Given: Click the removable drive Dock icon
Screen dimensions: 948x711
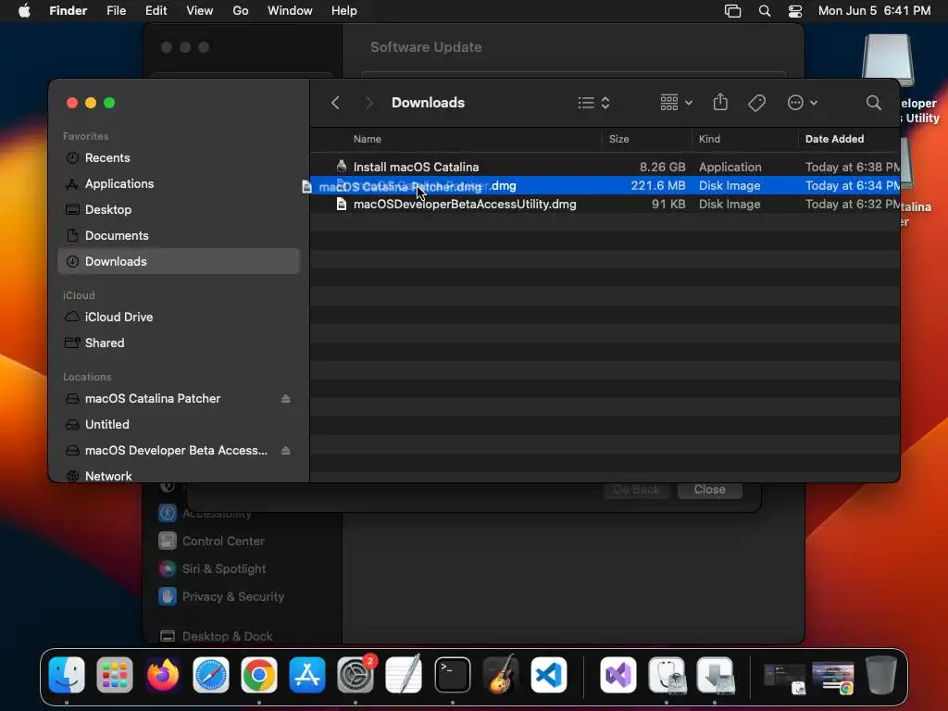Looking at the screenshot, I should [715, 675].
